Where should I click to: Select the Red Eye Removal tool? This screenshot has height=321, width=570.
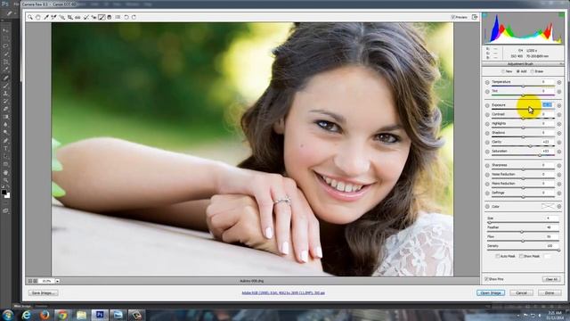(94, 17)
